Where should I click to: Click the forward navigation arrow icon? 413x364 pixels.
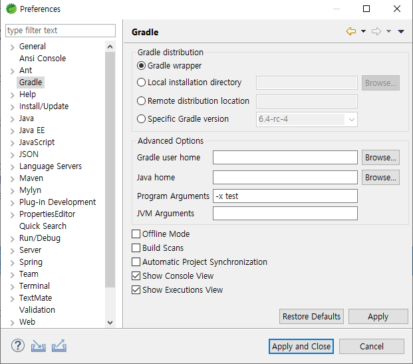coord(376,31)
